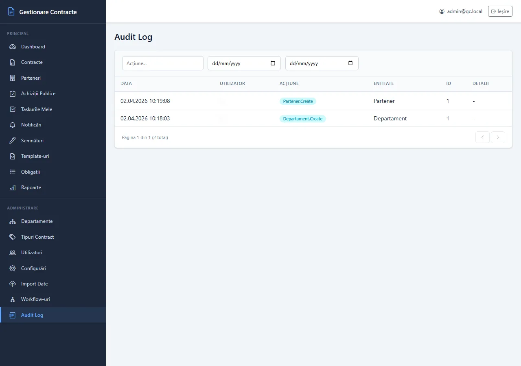Open Parteneri via its building icon
The image size is (521, 366).
(x=13, y=78)
